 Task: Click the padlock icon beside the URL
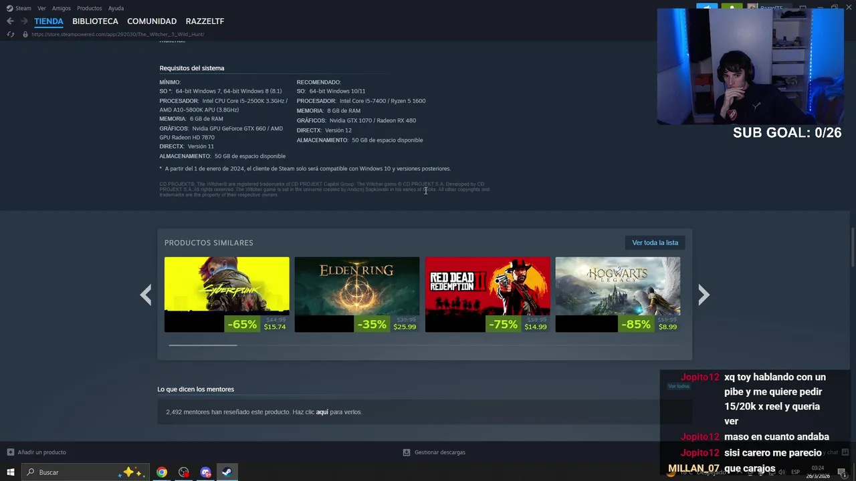pos(25,34)
